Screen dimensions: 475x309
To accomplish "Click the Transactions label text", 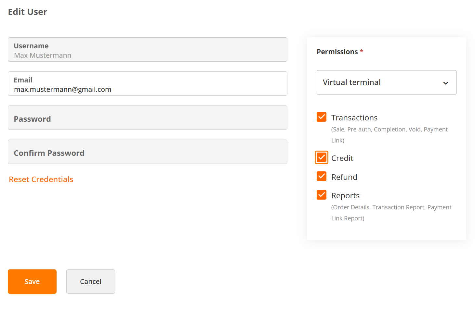I will coord(354,118).
